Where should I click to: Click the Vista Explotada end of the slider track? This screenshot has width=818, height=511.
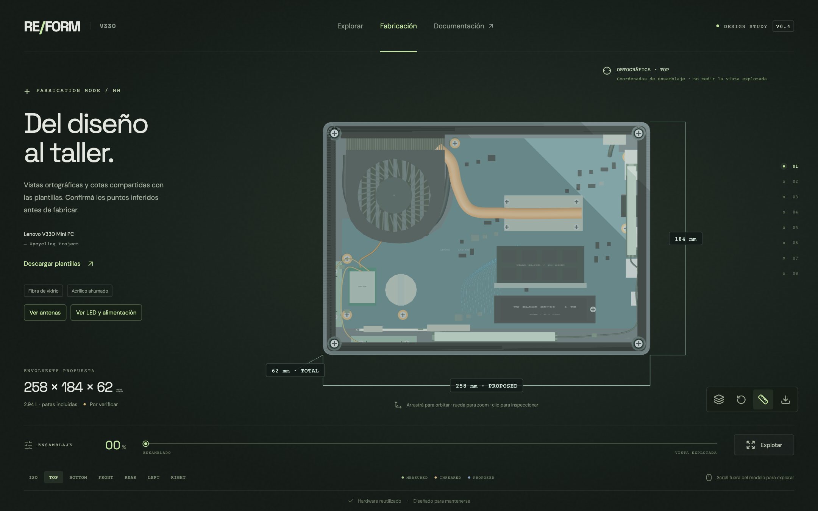(x=716, y=444)
